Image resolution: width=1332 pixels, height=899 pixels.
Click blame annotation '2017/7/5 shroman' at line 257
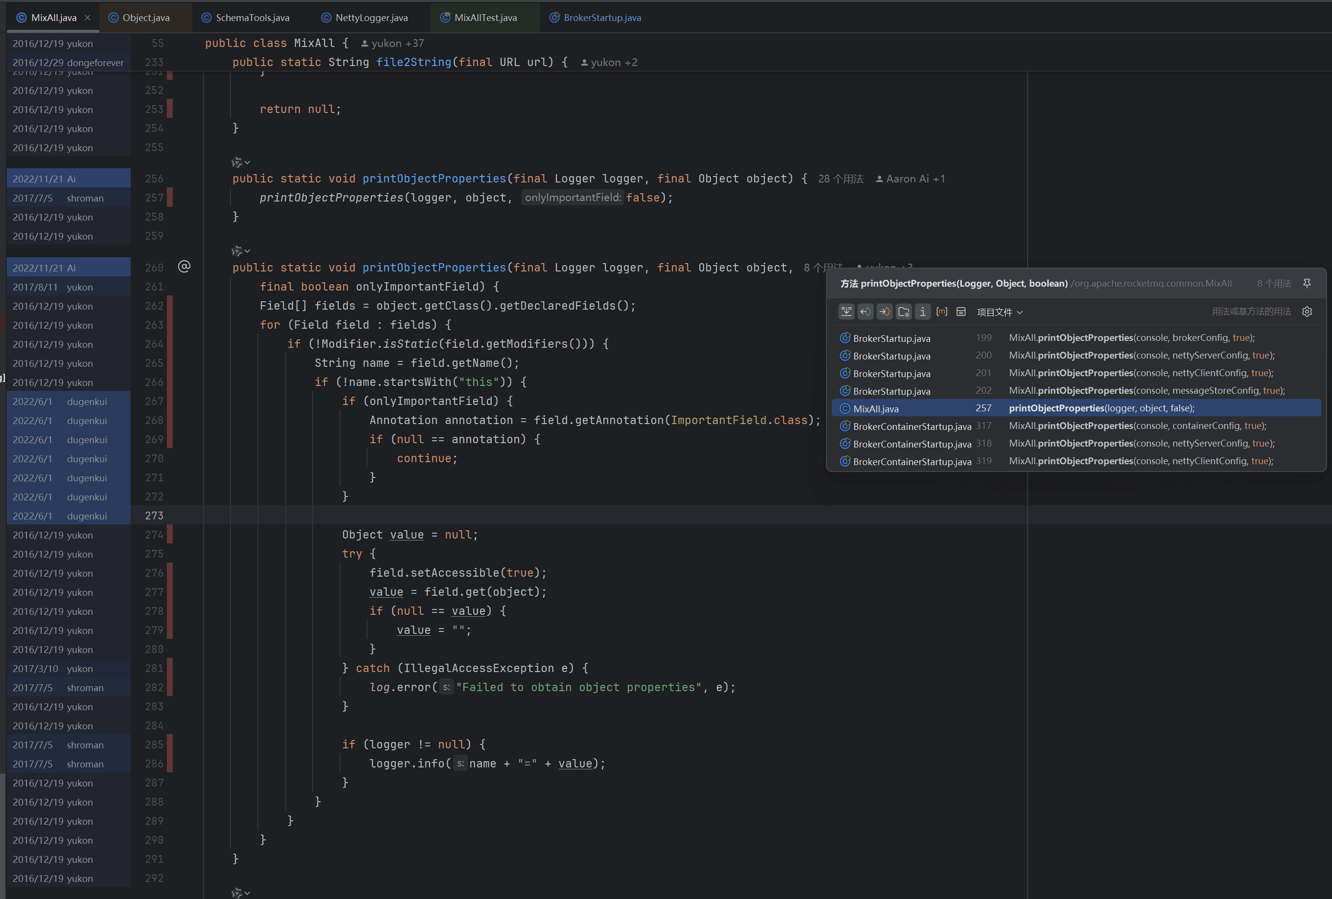(x=69, y=198)
